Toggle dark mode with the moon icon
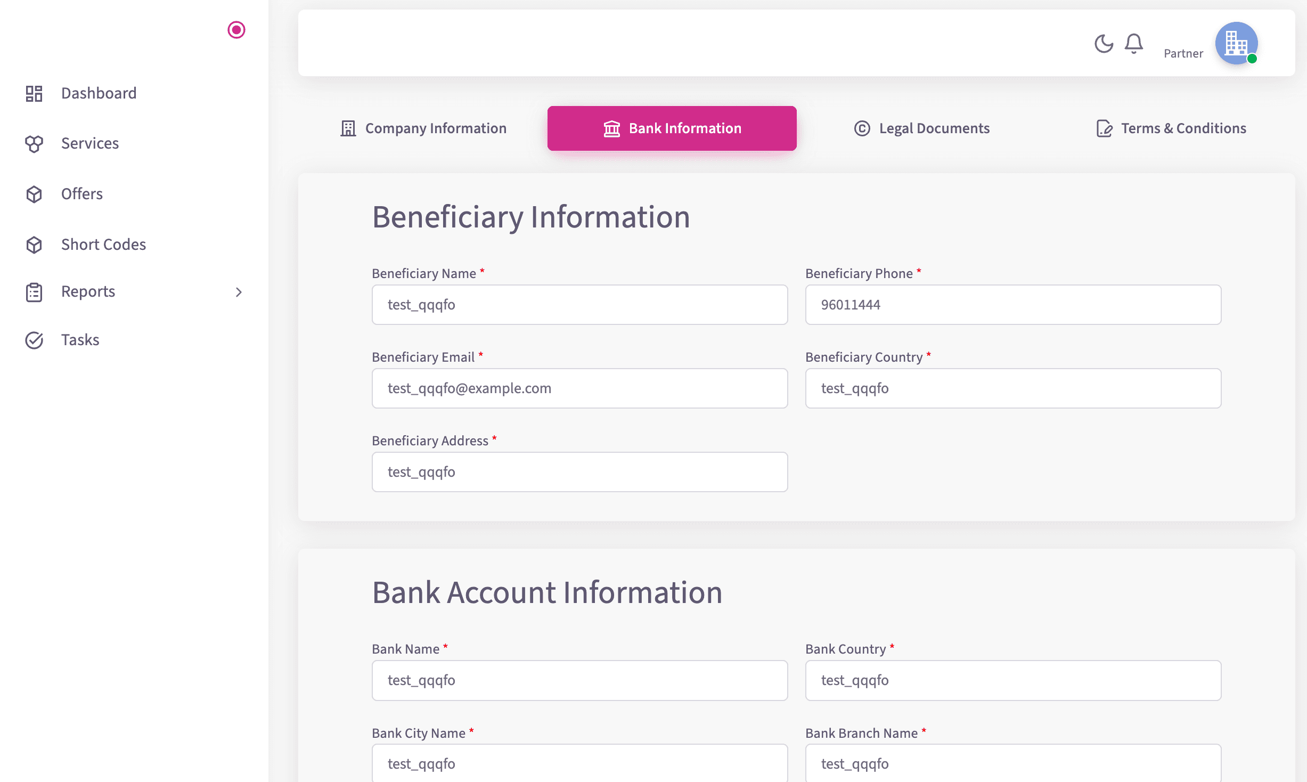1307x782 pixels. coord(1103,44)
